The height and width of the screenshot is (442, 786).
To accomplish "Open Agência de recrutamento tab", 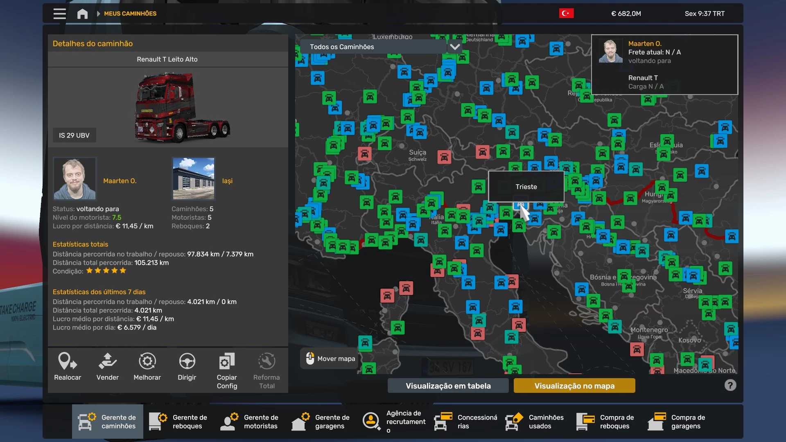I will tap(394, 422).
